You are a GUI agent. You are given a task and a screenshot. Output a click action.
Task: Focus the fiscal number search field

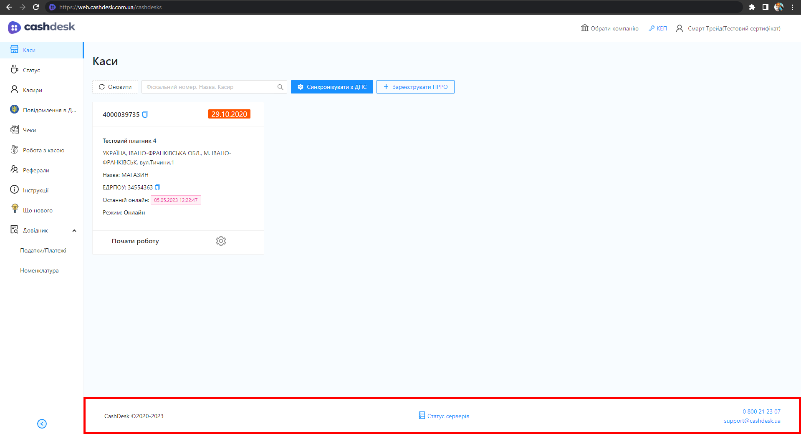pos(208,87)
